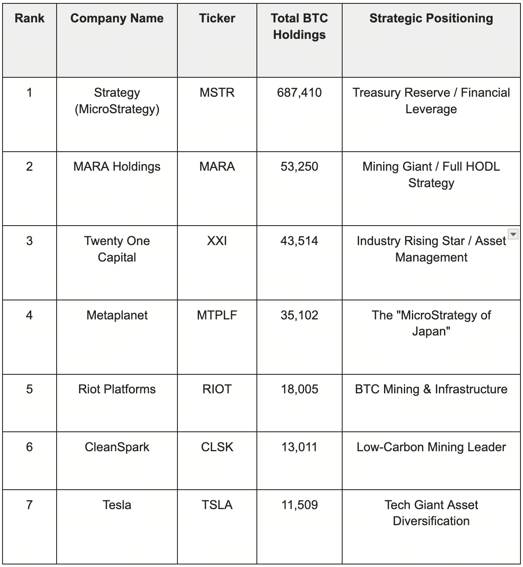Image resolution: width=523 pixels, height=567 pixels.
Task: Select the CleanSpark company cell
Action: coord(117,447)
